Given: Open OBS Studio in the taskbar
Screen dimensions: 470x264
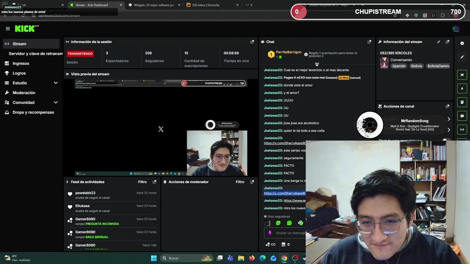Looking at the screenshot, I should pyautogui.click(x=295, y=258).
